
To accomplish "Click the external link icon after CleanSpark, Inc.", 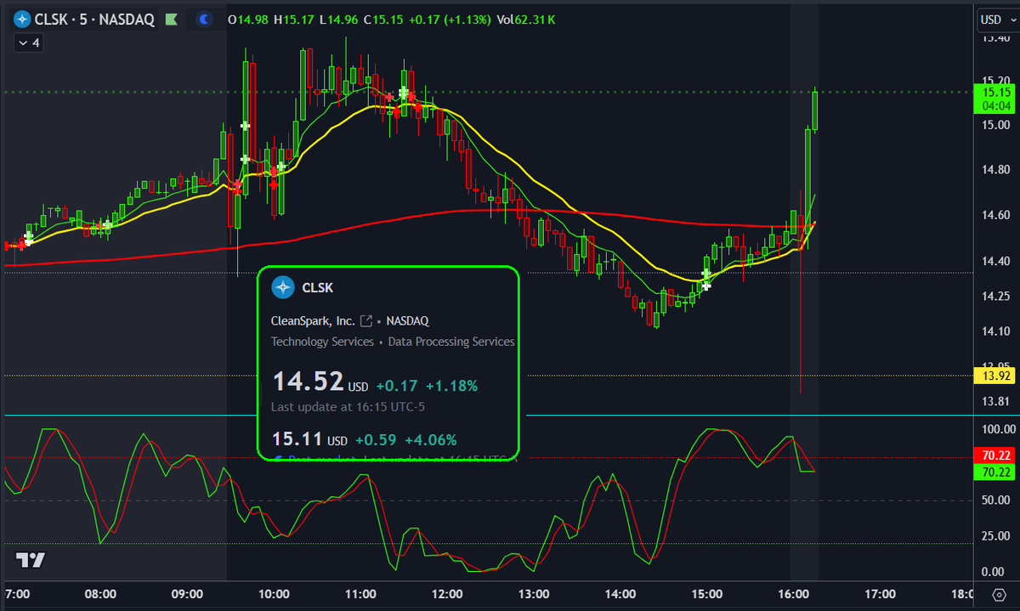I will pos(366,321).
